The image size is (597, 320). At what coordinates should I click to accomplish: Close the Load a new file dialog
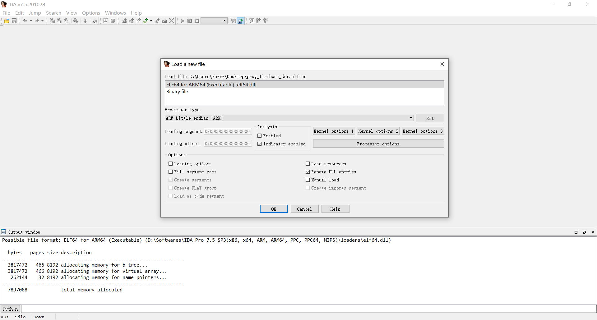coord(442,64)
